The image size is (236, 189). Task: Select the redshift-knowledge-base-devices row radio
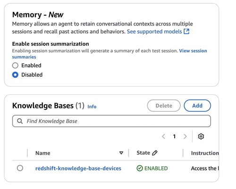(20, 168)
